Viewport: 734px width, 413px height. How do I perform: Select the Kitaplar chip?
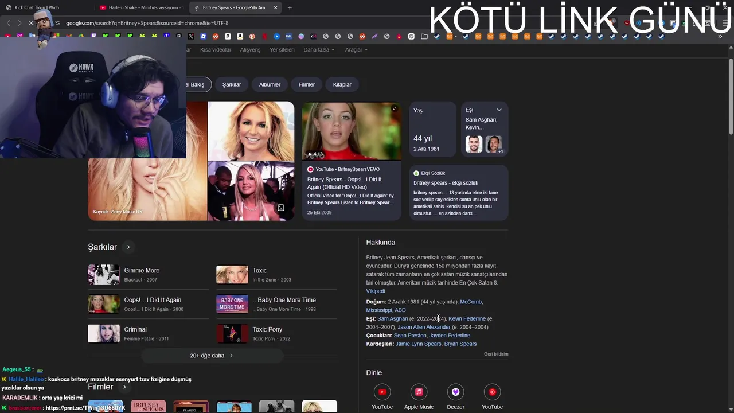(x=342, y=84)
